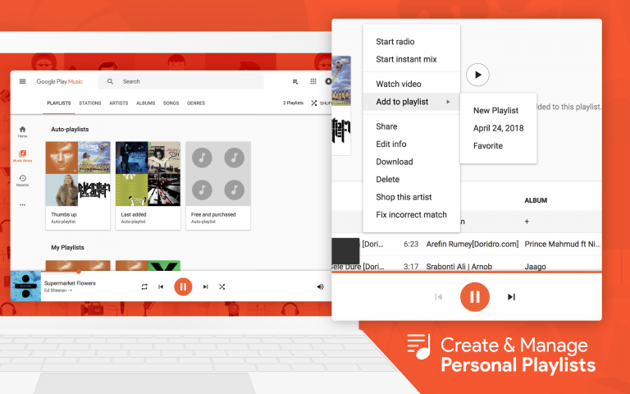Open the hamburger menu beside Google Play Music
630x394 pixels.
coord(22,81)
